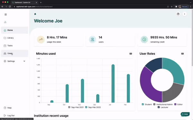Screen dimensions: 193x120
Task: Click the Jan bar in Minutes used
Action: [113, 83]
